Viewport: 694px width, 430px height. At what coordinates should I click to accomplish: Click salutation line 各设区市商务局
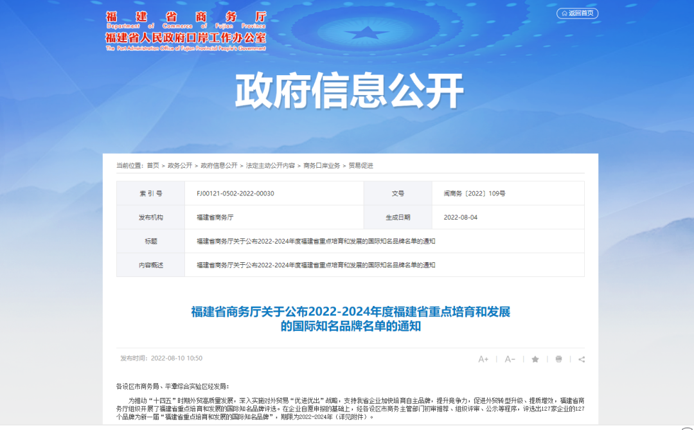pyautogui.click(x=173, y=386)
